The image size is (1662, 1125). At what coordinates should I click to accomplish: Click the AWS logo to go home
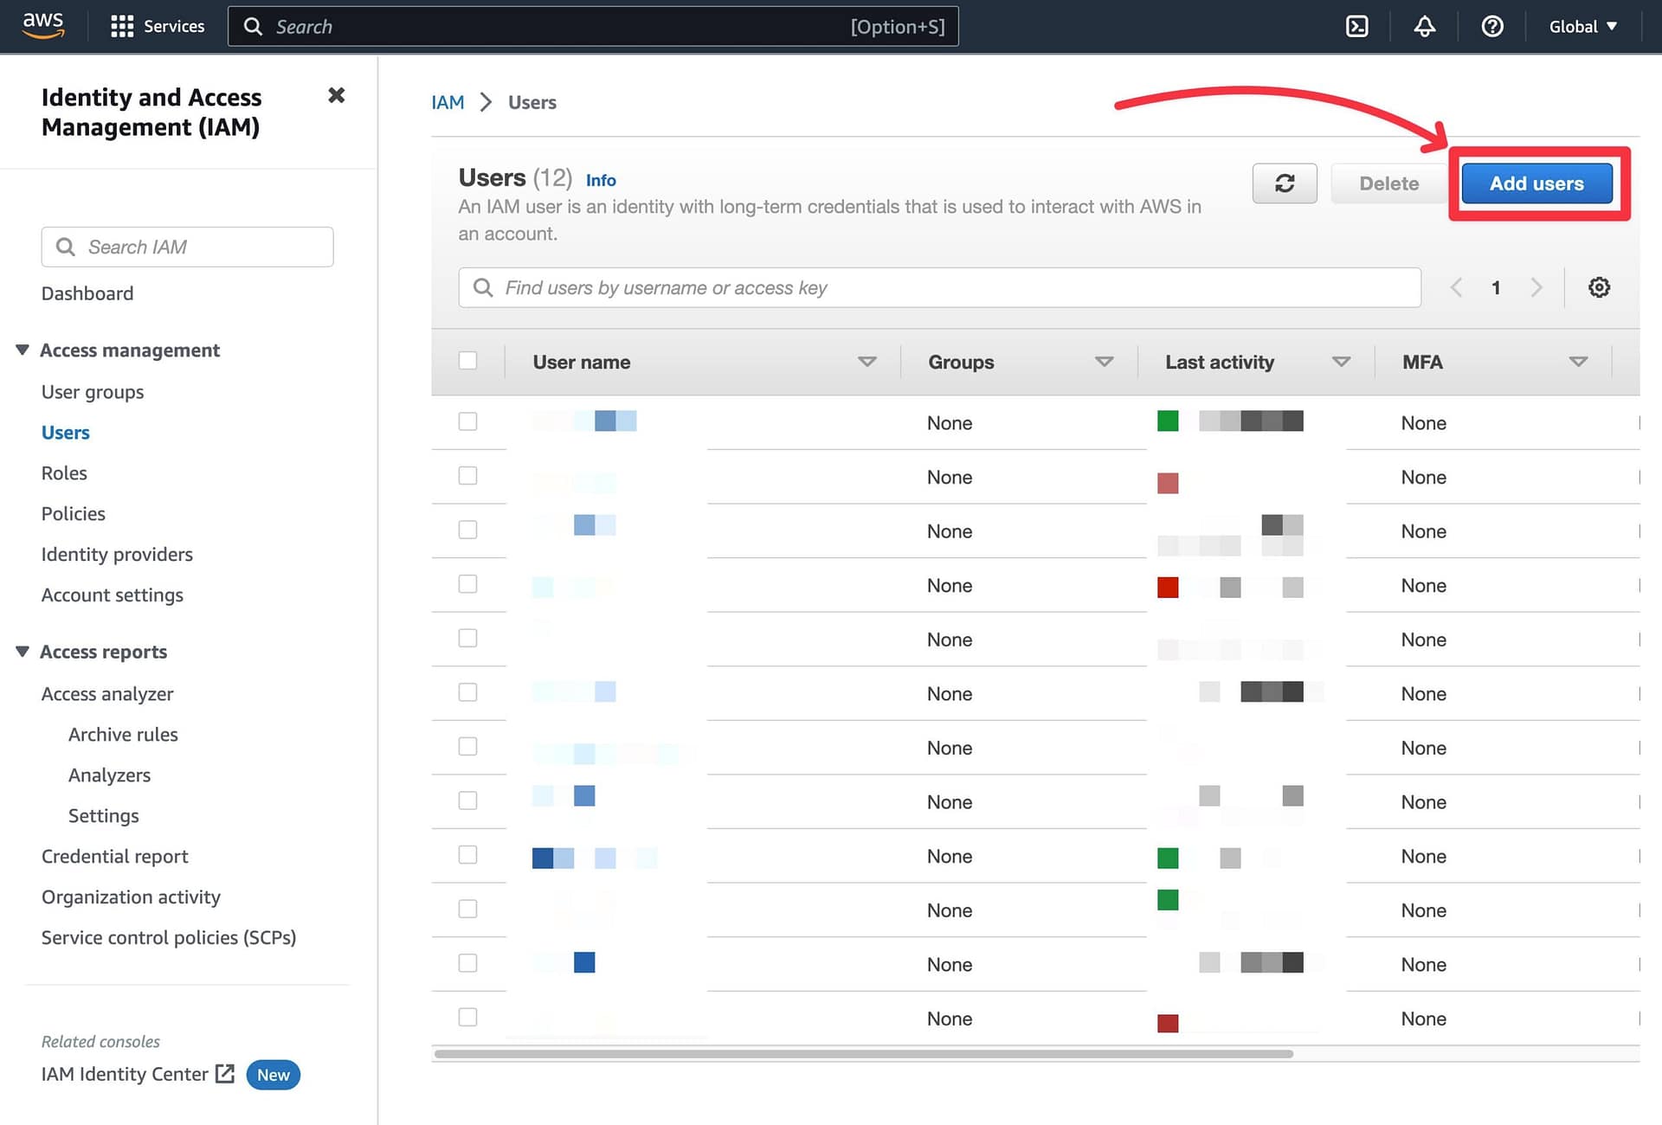pos(42,25)
